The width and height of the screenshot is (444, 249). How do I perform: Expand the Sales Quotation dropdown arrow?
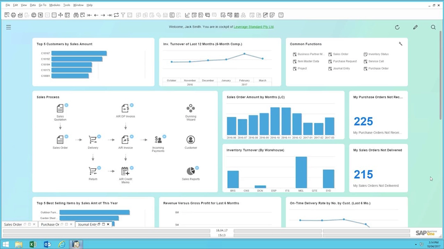tap(66, 105)
